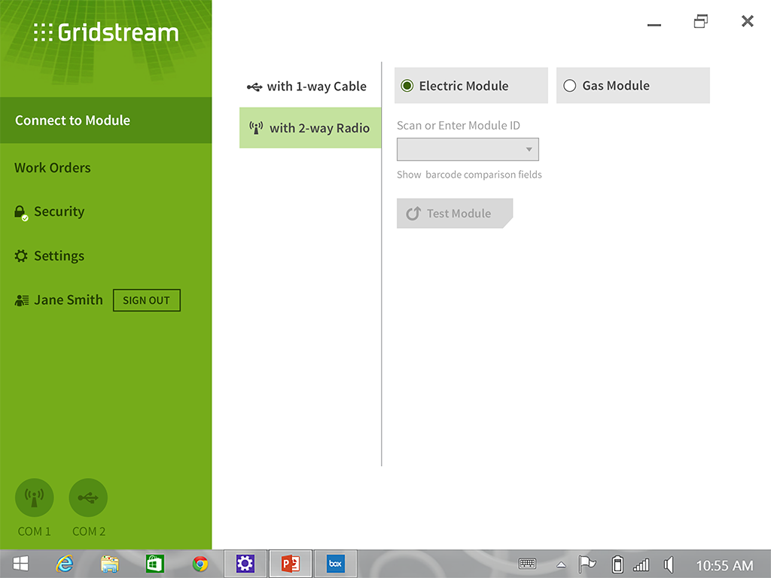Select the Electric Module radio button
The image size is (771, 578).
pyautogui.click(x=407, y=86)
